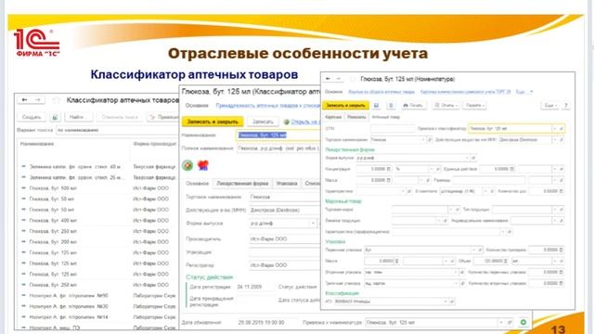Go back in the Классификатор аптечных товаров list window

[x=25, y=100]
